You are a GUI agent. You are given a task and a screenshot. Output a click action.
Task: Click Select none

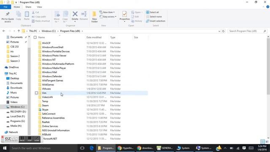(154, 17)
